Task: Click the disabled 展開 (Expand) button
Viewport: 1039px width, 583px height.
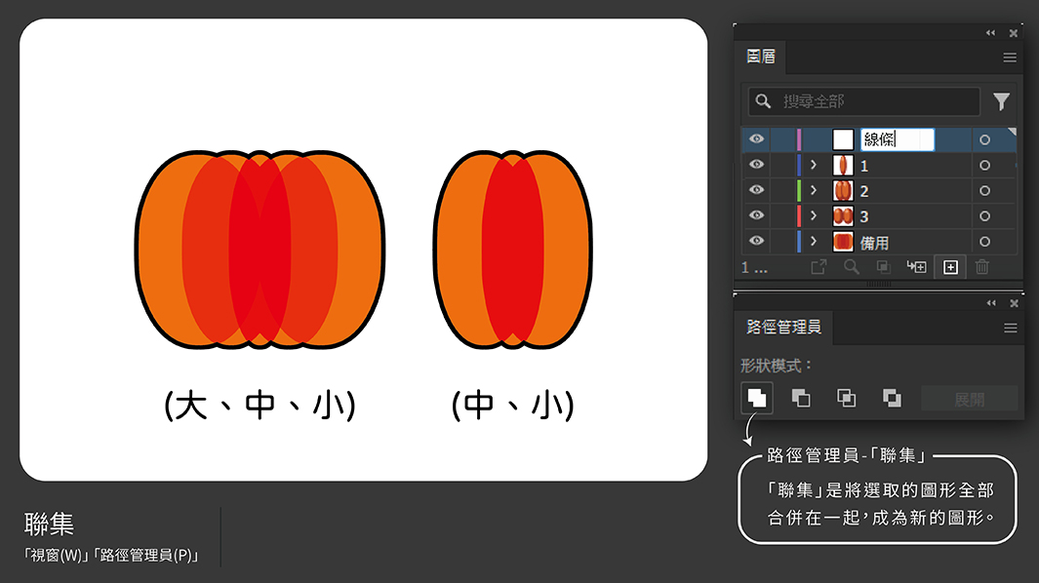Action: [970, 399]
